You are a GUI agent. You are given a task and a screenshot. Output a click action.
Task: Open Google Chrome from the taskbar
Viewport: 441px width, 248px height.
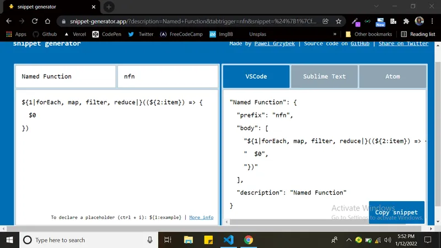pyautogui.click(x=249, y=240)
